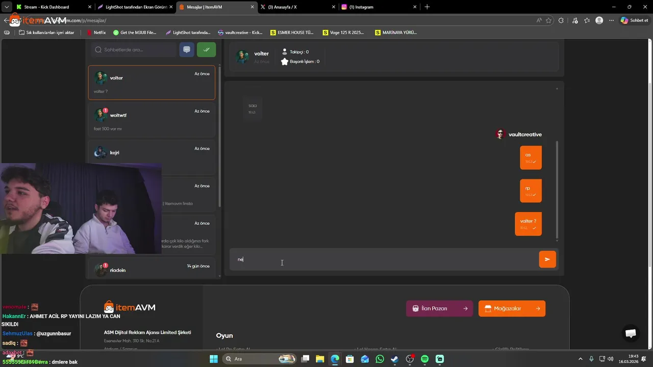Open WhatsApp from the taskbar
Screen dimensions: 653x367
380,359
